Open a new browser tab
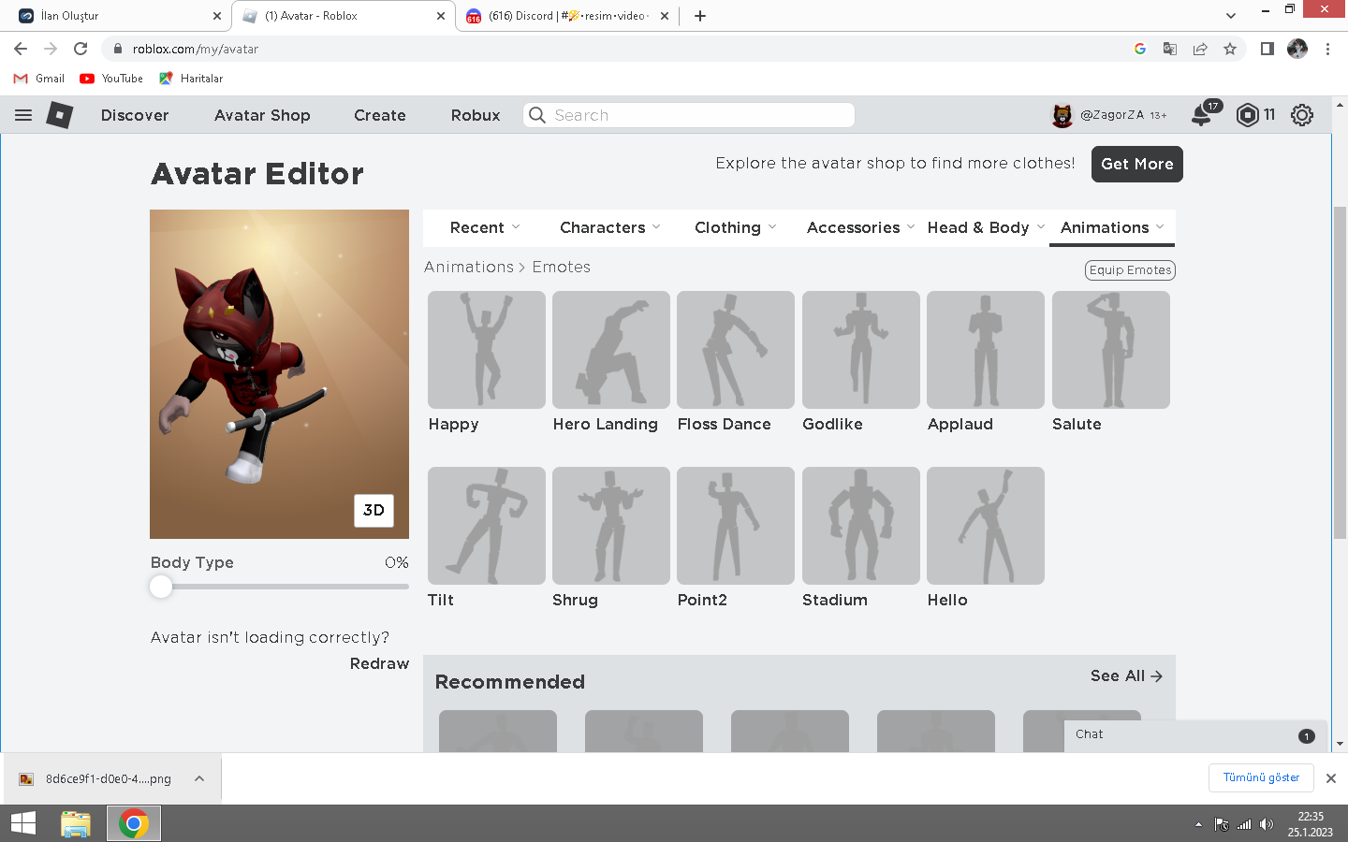The width and height of the screenshot is (1348, 842). 700,16
